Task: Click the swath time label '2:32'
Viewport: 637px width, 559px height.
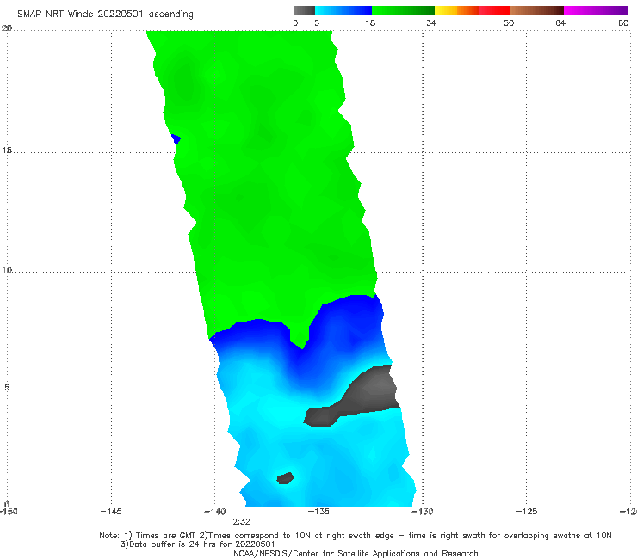Action: (241, 522)
